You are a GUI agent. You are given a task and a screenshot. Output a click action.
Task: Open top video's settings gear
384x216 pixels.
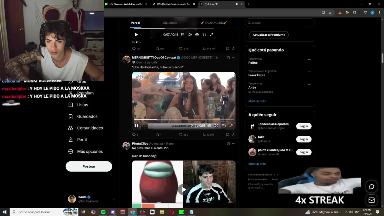(197, 34)
